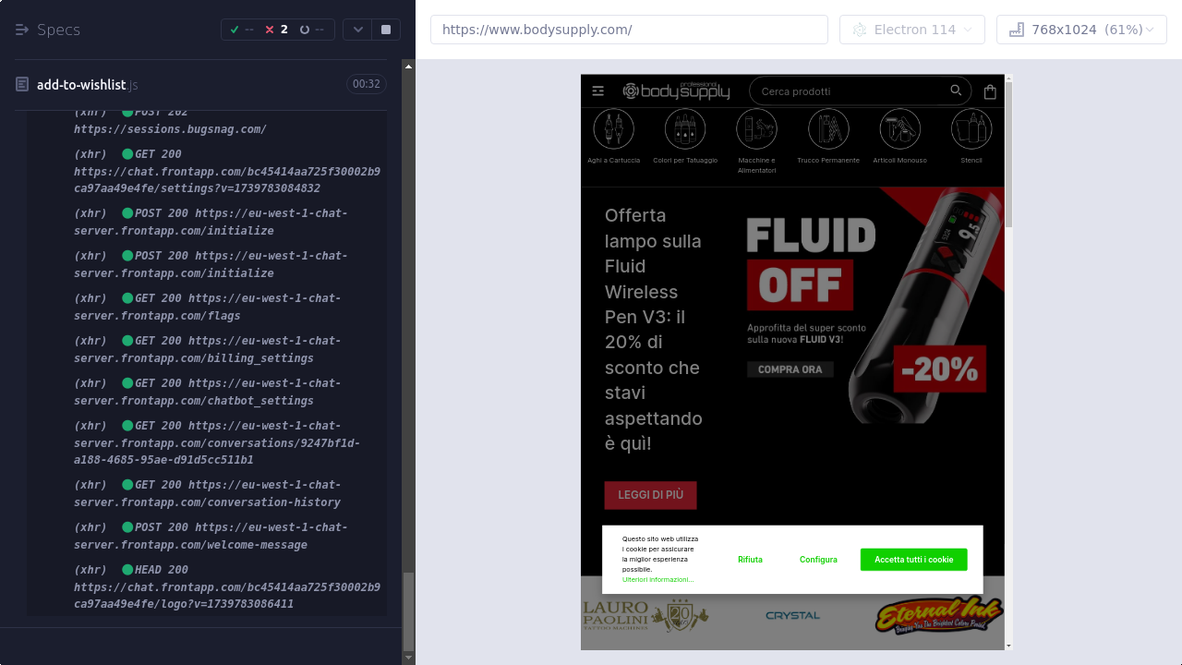Click the stop test run button

(386, 30)
